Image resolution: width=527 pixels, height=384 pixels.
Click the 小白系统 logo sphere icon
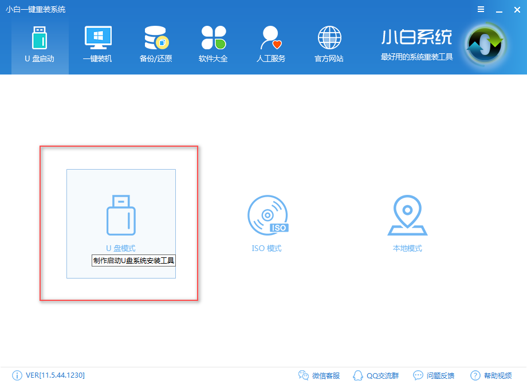[x=484, y=43]
